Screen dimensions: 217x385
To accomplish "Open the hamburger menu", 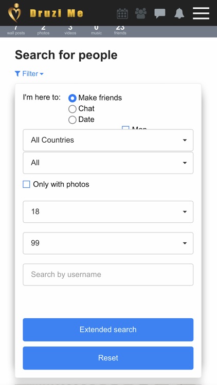I will 201,13.
